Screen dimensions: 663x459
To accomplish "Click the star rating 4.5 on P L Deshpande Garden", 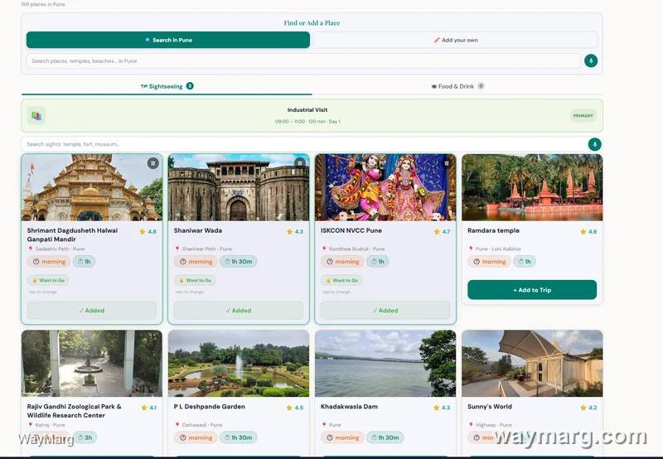I will click(295, 408).
